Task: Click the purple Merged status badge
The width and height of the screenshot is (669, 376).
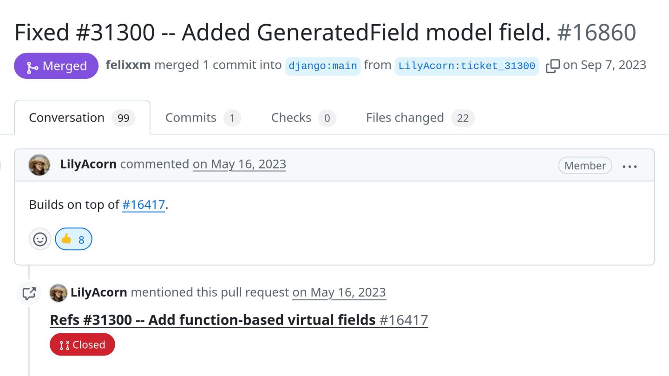Action: [56, 66]
